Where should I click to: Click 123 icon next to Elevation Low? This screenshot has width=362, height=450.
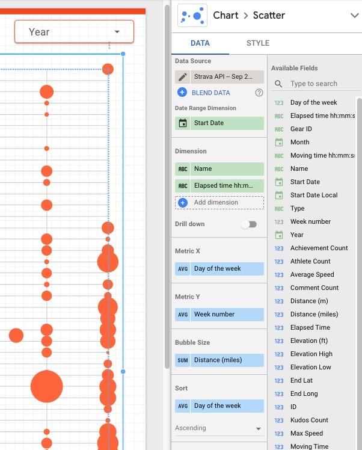coord(279,368)
